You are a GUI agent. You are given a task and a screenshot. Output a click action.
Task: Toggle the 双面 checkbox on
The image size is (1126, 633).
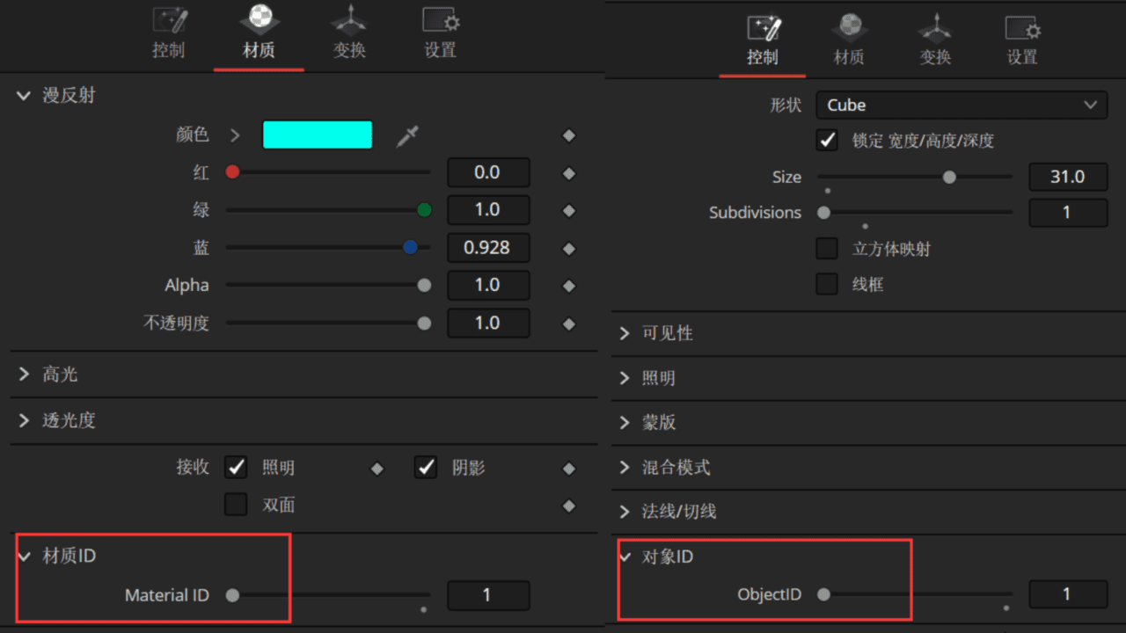[235, 506]
